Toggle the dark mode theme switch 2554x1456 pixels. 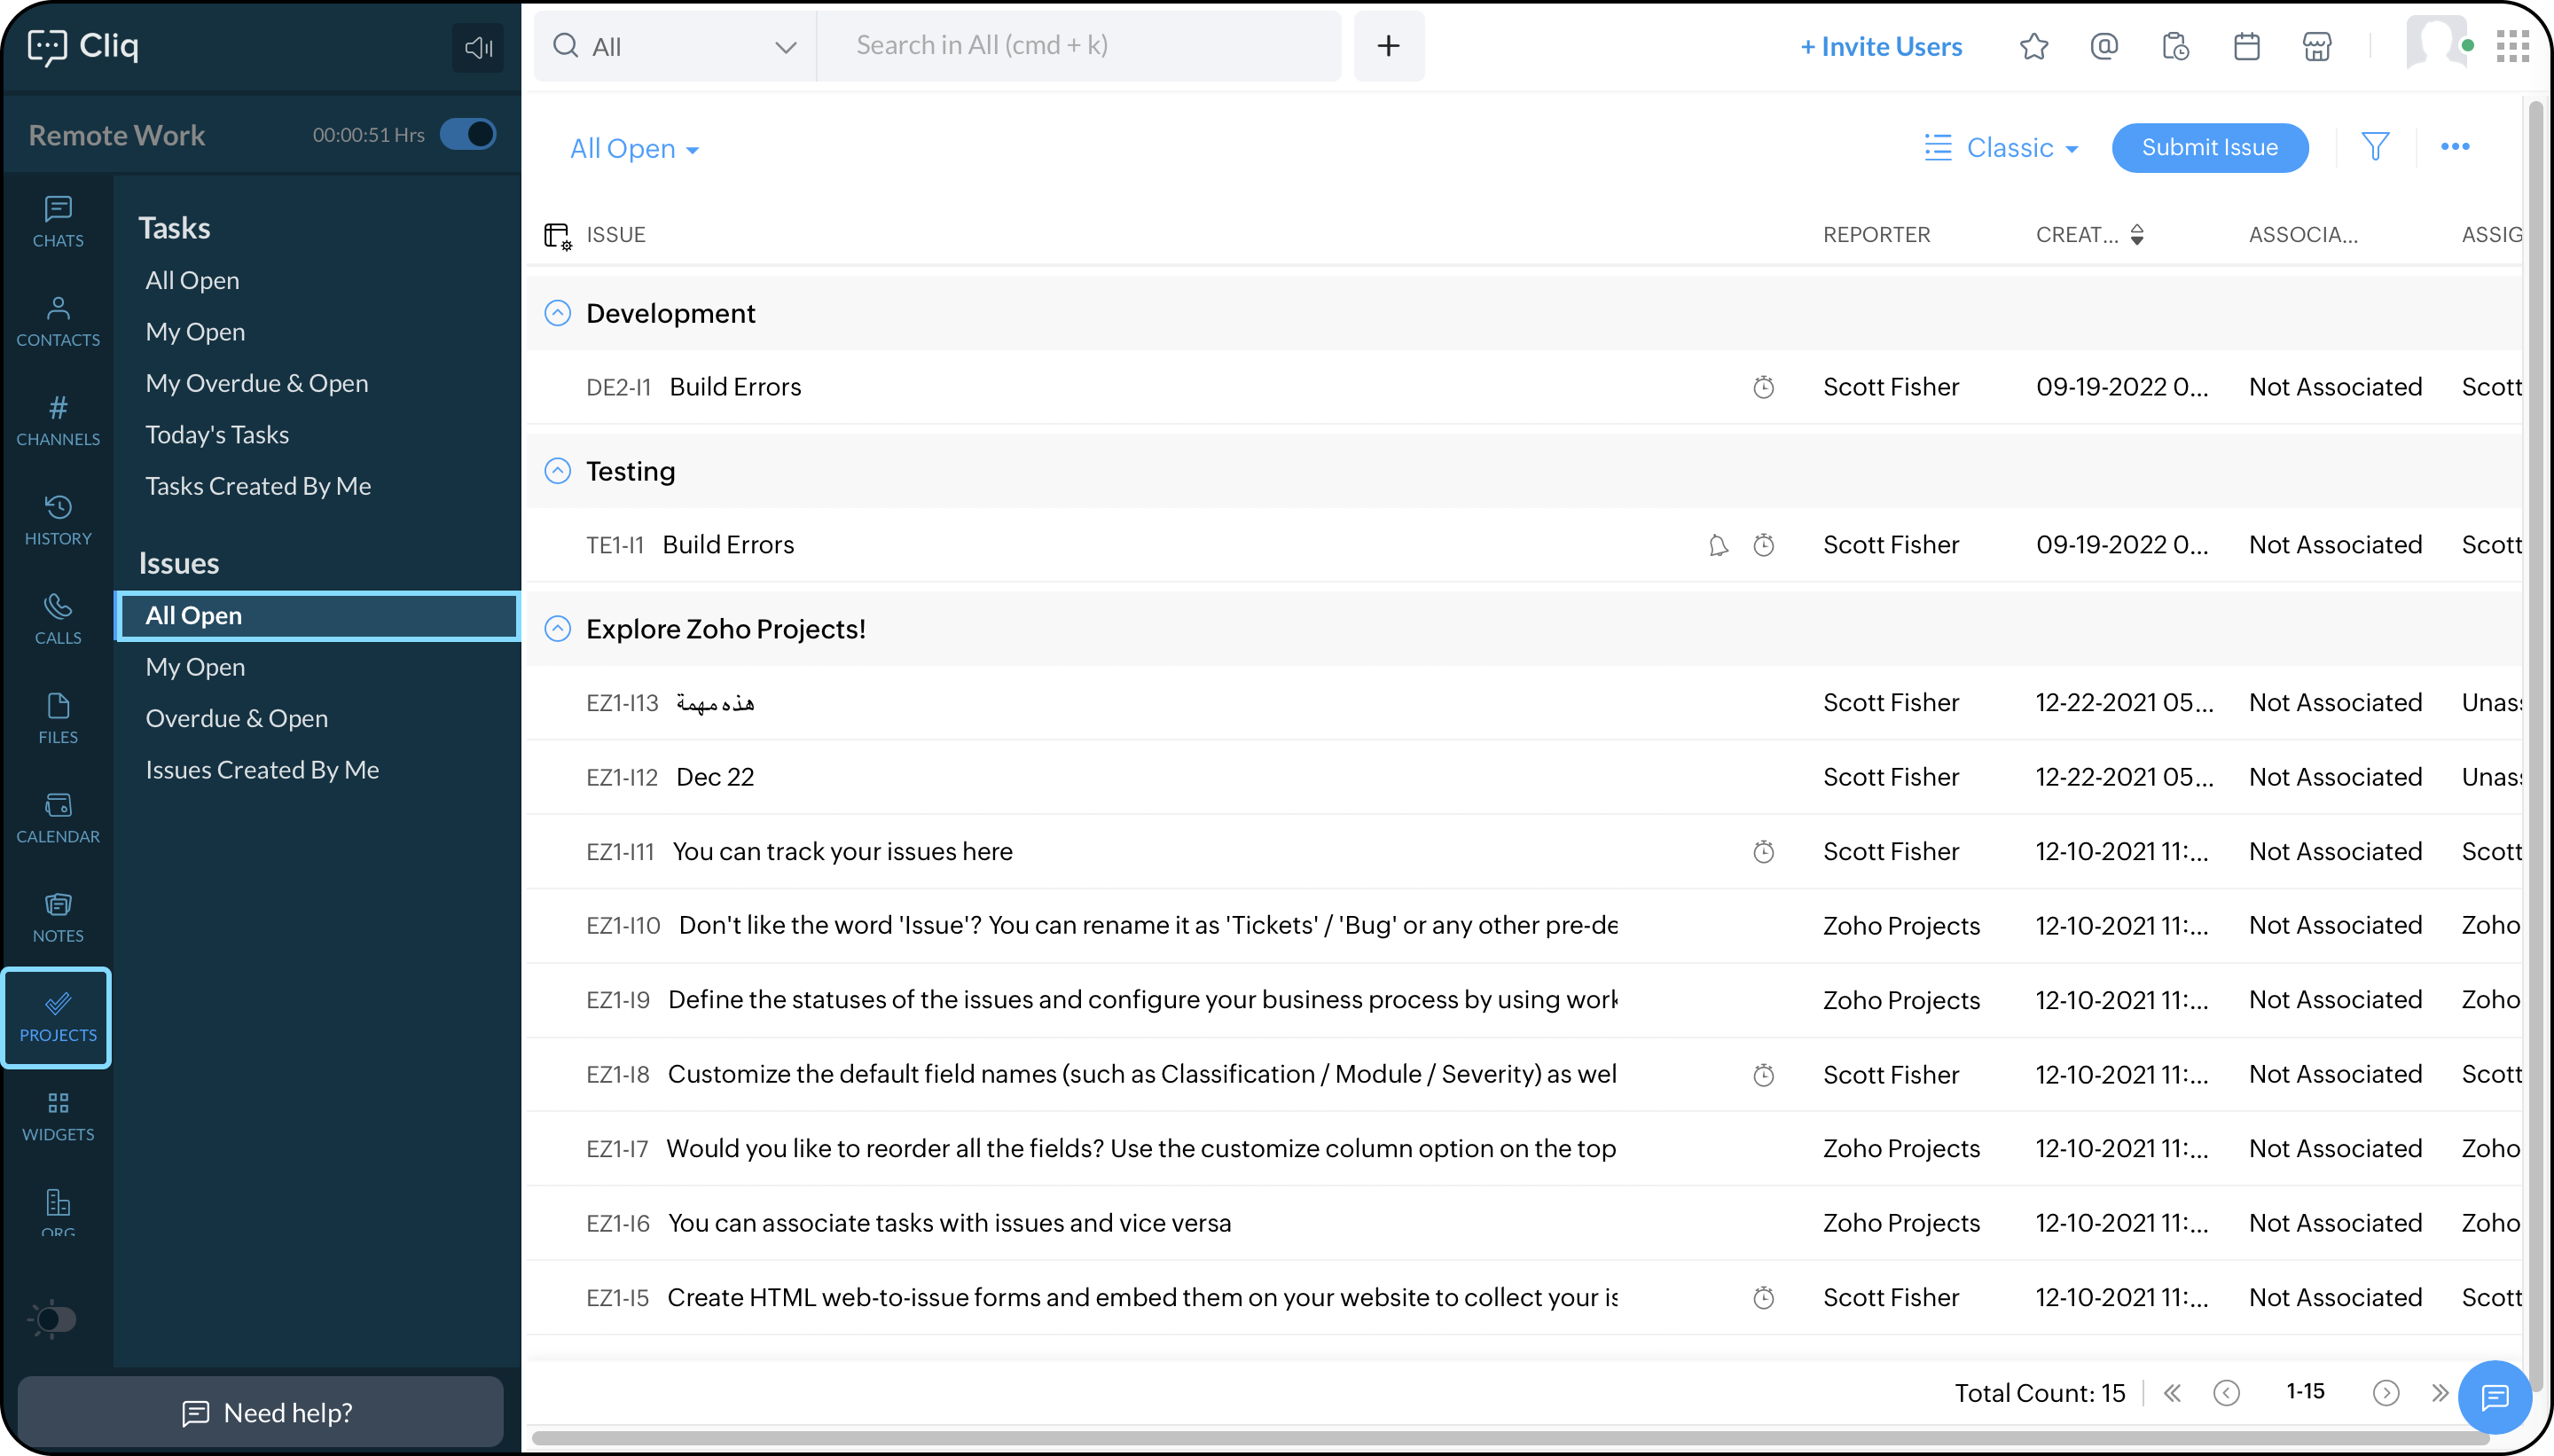[54, 1319]
